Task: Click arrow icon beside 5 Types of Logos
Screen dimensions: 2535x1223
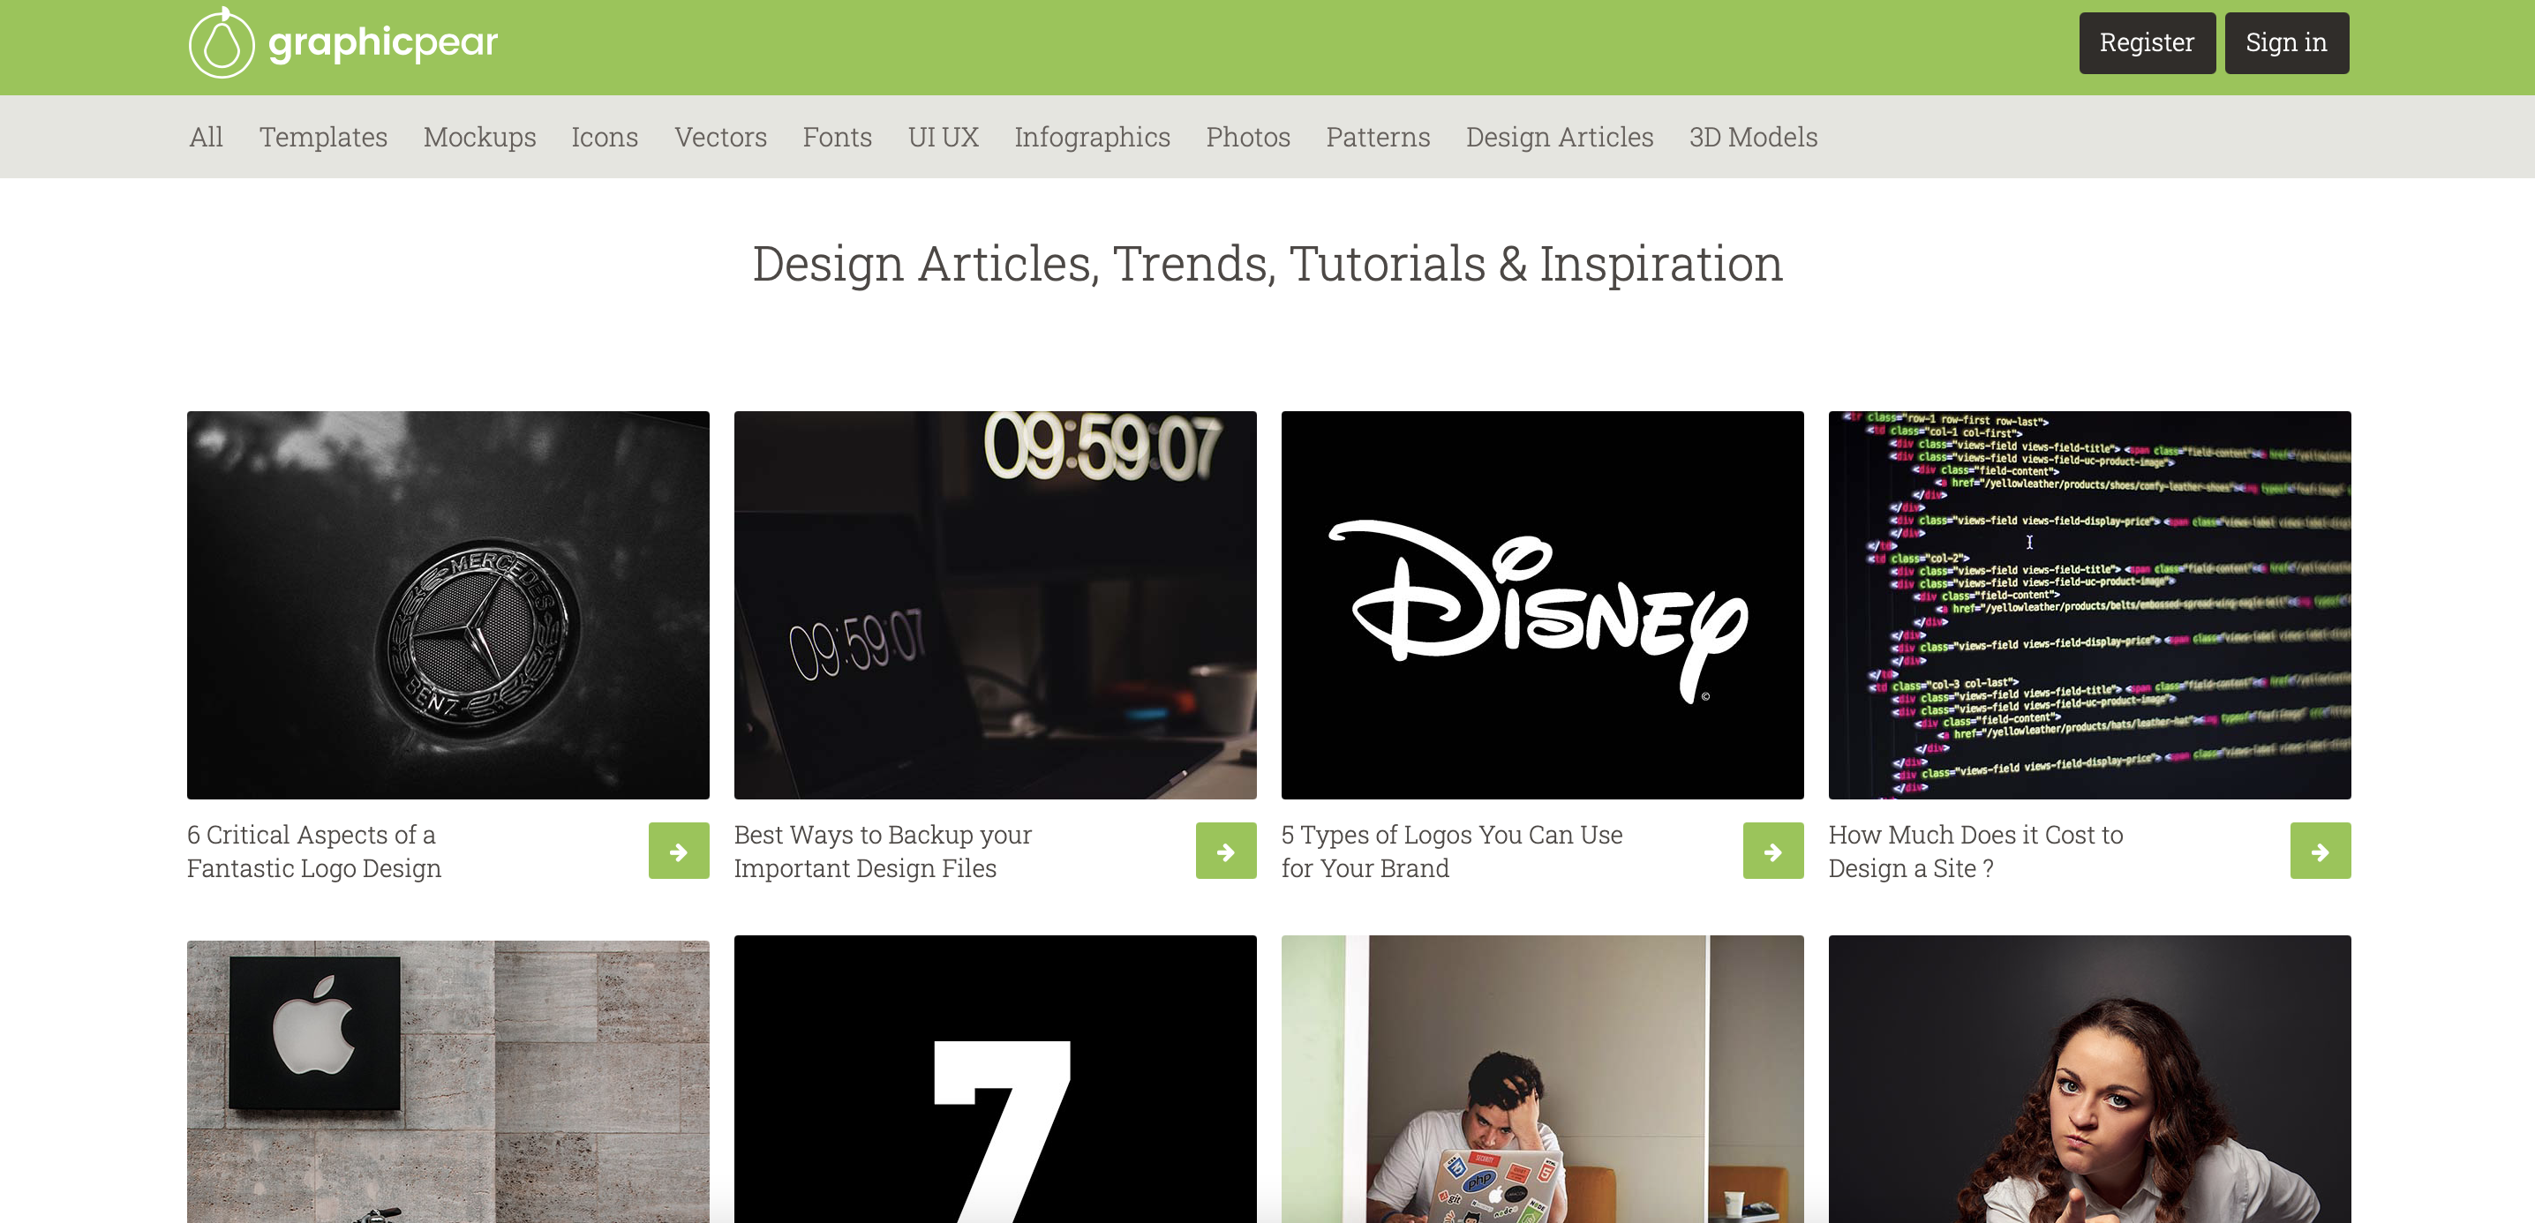Action: 1772,852
